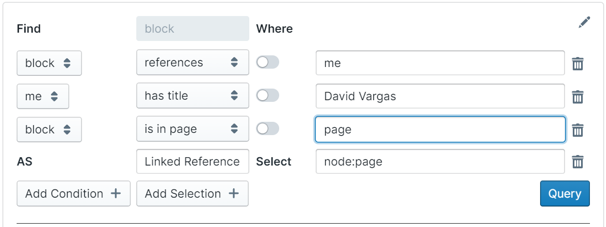This screenshot has height=227, width=606.
Task: Remove the 'is in page' condition via trash icon
Action: coord(577,130)
